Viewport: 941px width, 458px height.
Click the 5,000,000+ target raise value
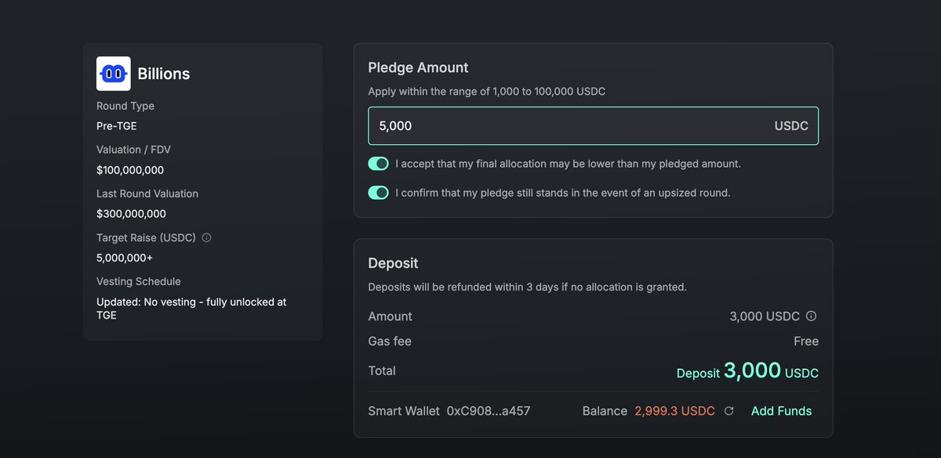[x=125, y=258]
